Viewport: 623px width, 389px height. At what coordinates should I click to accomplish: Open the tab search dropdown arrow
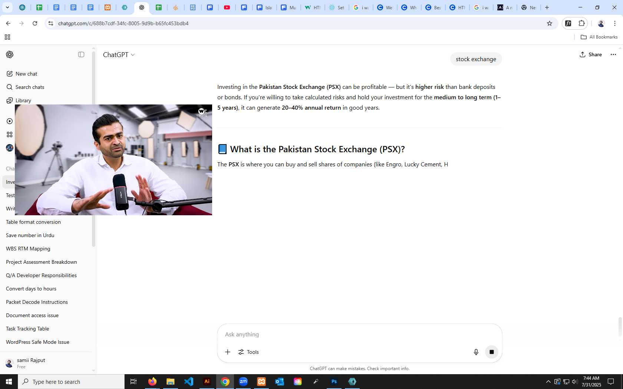(x=7, y=7)
